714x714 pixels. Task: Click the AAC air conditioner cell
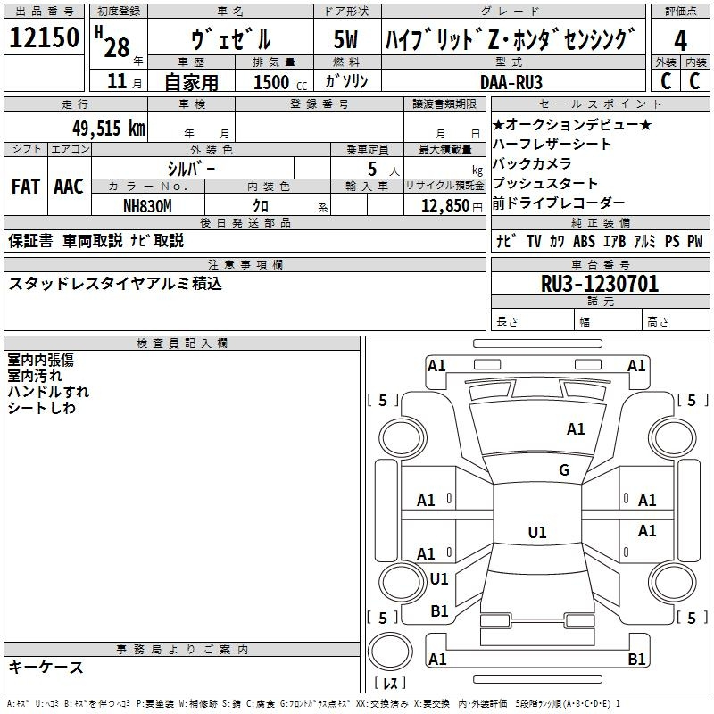point(69,187)
